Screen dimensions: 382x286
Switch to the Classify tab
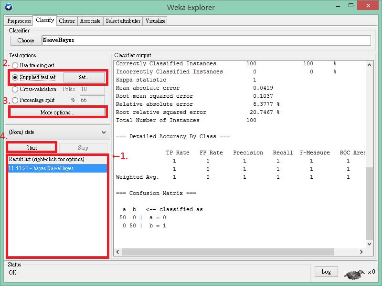(45, 20)
